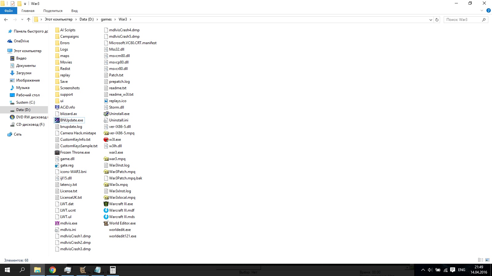Select the Uninstall.exe icon

click(x=106, y=114)
